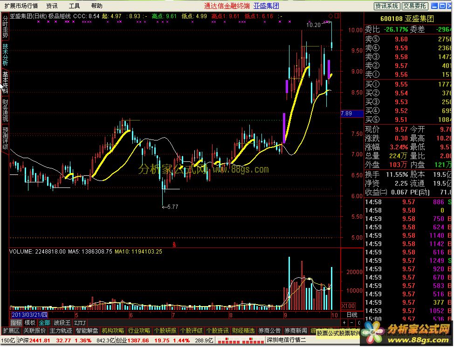Open the 券商公告 bottom tab
The height and width of the screenshot is (347, 454).
click(269, 331)
